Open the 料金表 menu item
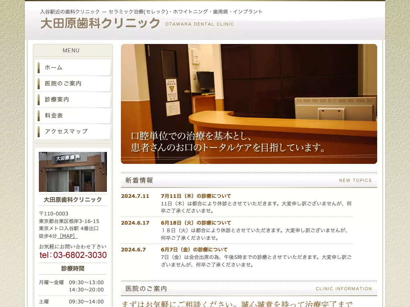The width and height of the screenshot is (410, 307). point(73,116)
